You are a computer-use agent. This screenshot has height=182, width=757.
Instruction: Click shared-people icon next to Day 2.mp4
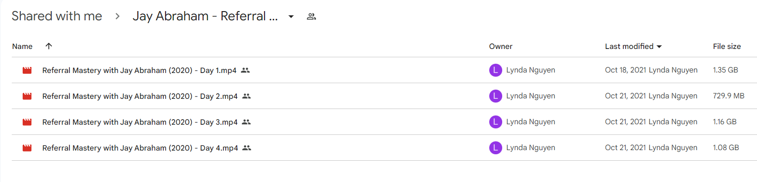(x=246, y=96)
